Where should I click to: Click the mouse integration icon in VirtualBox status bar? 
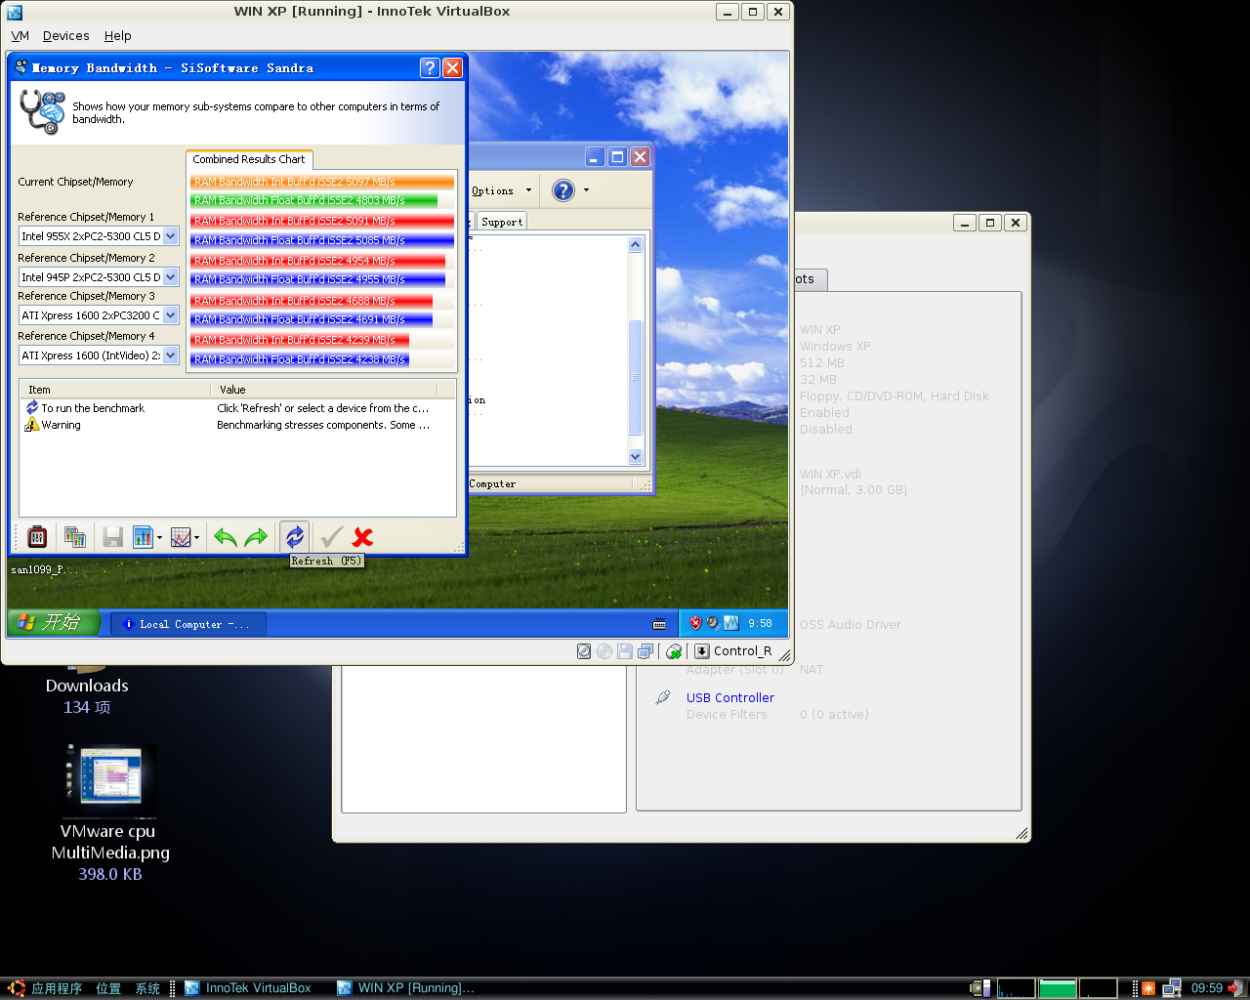(674, 651)
